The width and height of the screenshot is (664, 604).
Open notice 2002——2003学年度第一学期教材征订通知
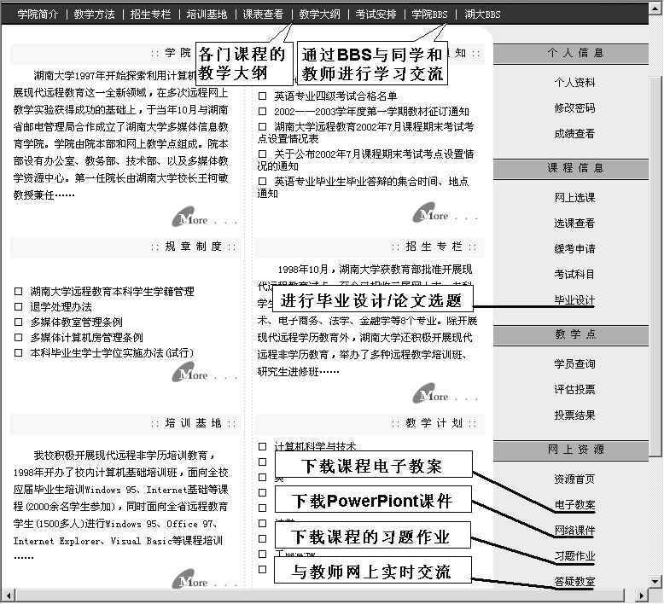371,111
